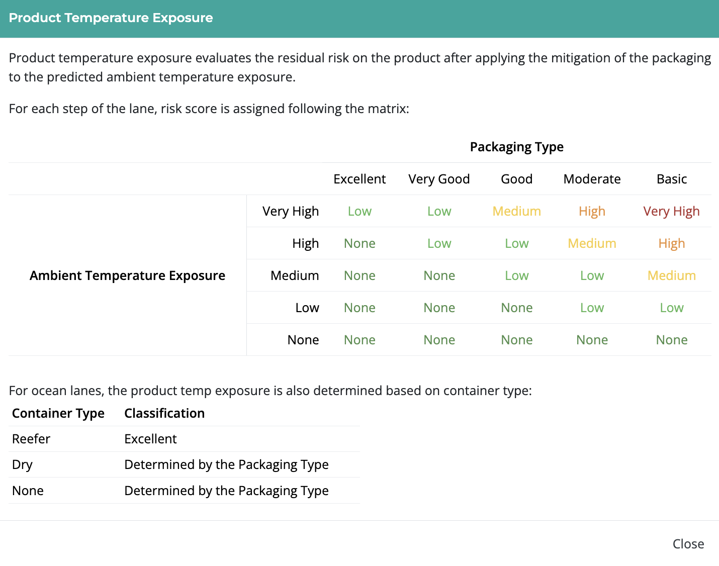The image size is (719, 566).
Task: Select the Excellent classification for Reefer
Action: point(150,439)
